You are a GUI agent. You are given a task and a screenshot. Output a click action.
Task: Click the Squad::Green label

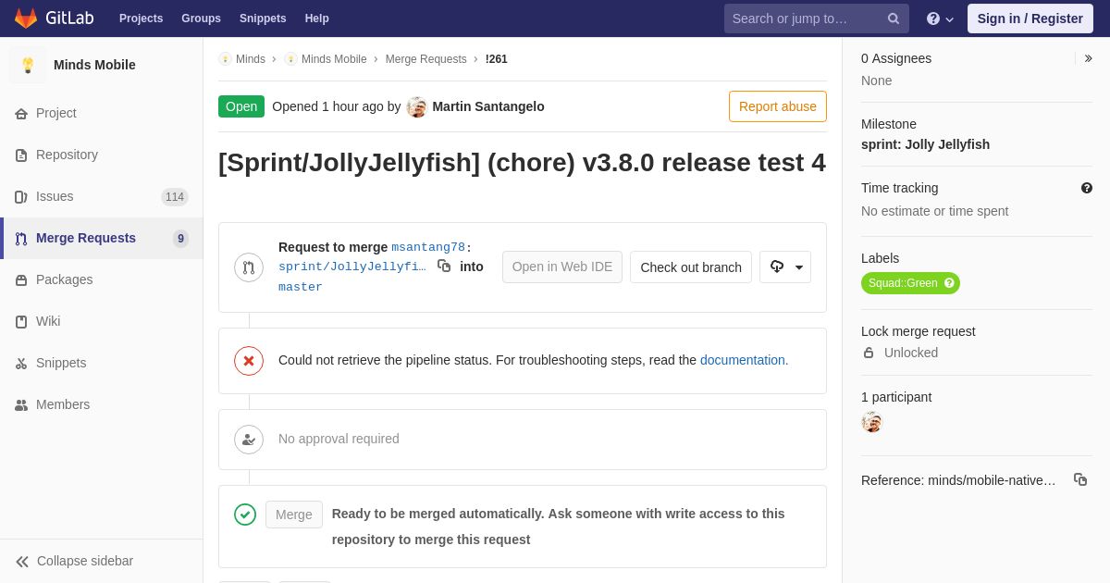pos(910,283)
